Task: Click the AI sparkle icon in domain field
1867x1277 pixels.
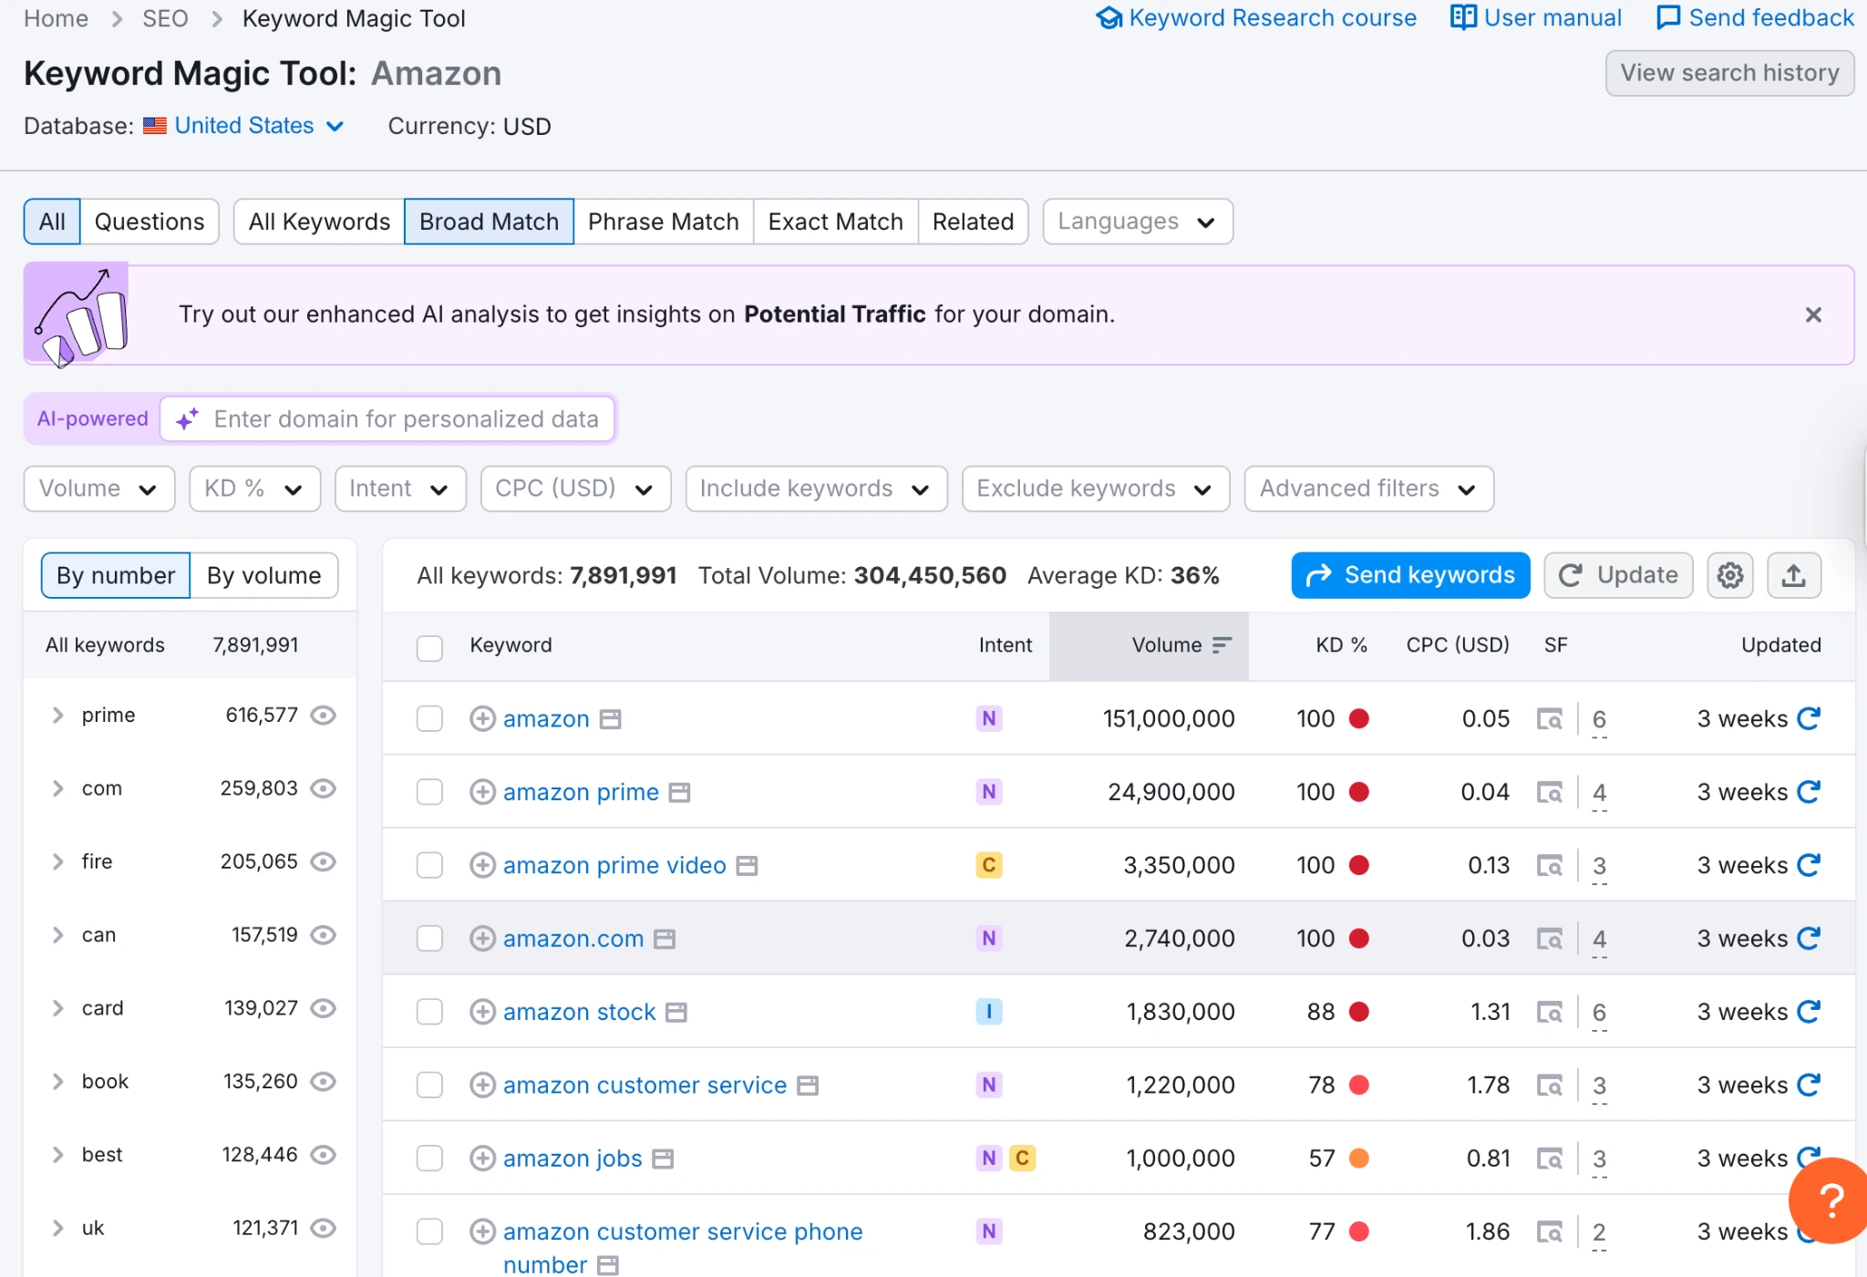Action: [x=188, y=419]
